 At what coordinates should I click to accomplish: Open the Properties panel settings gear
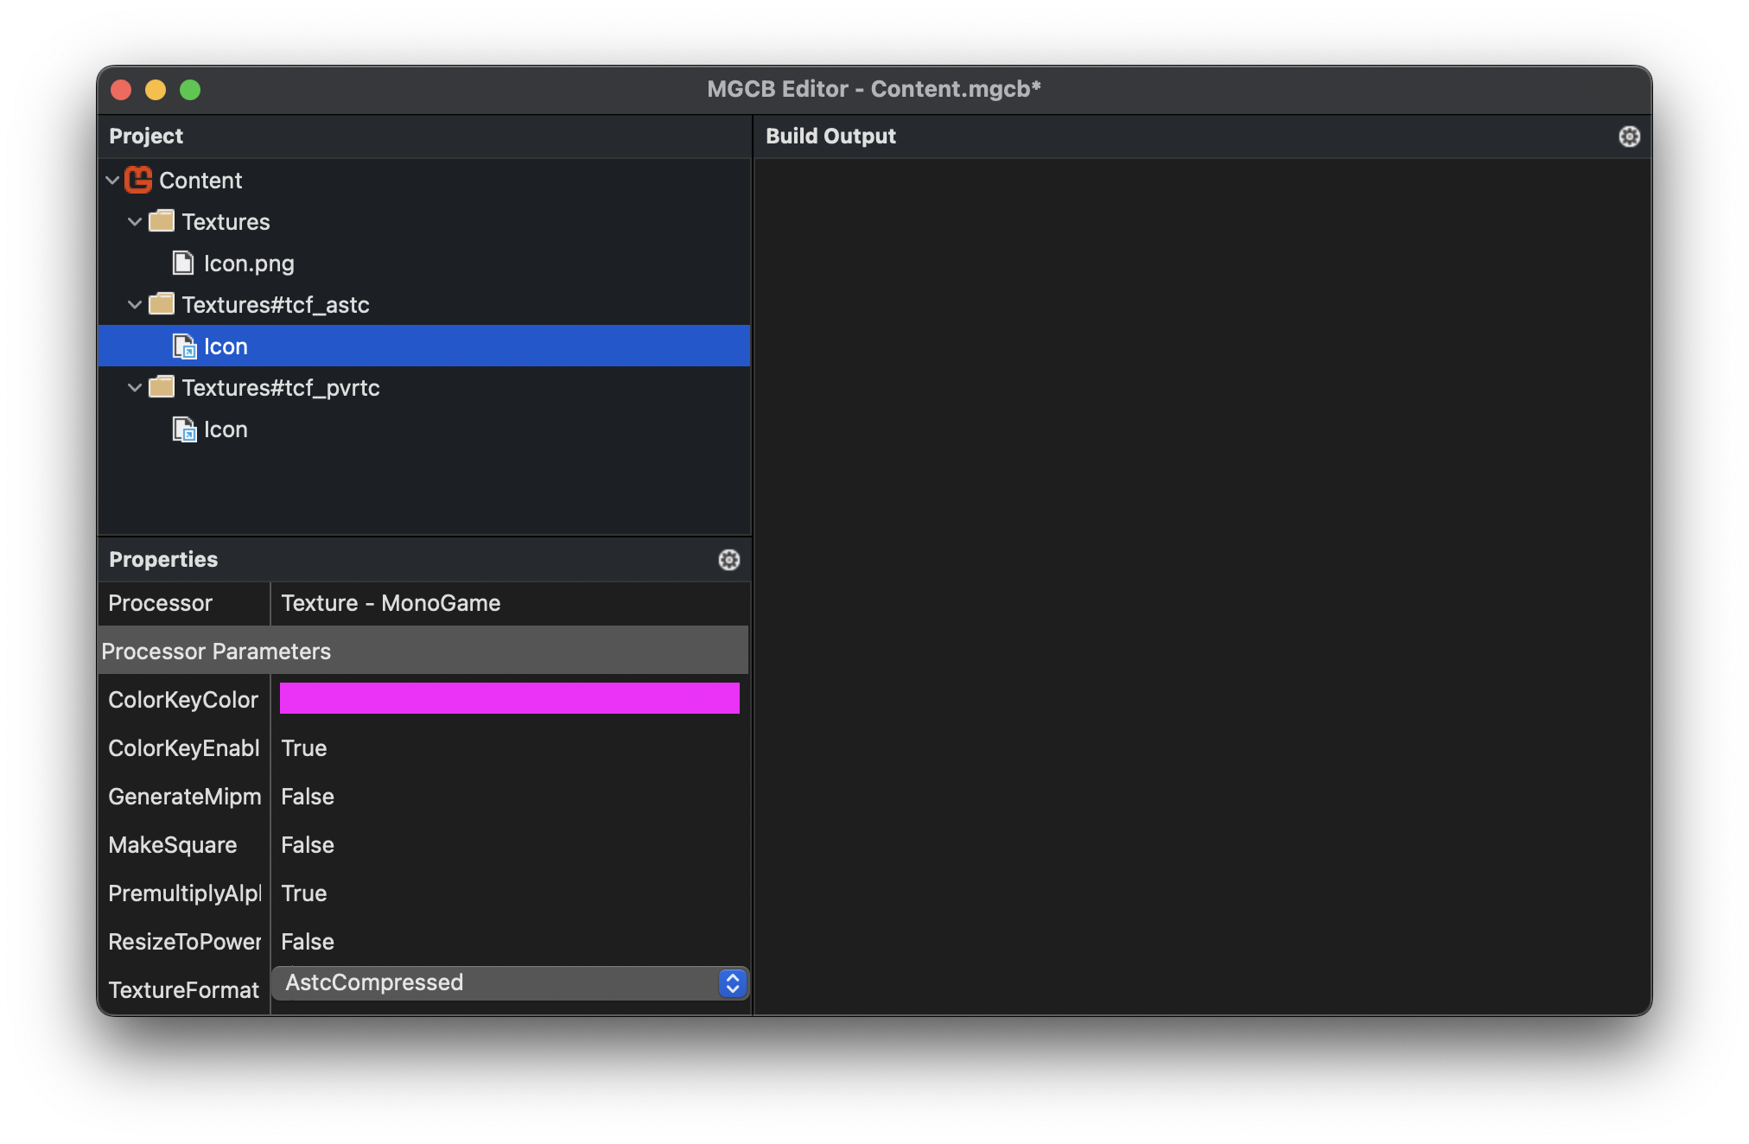(728, 560)
